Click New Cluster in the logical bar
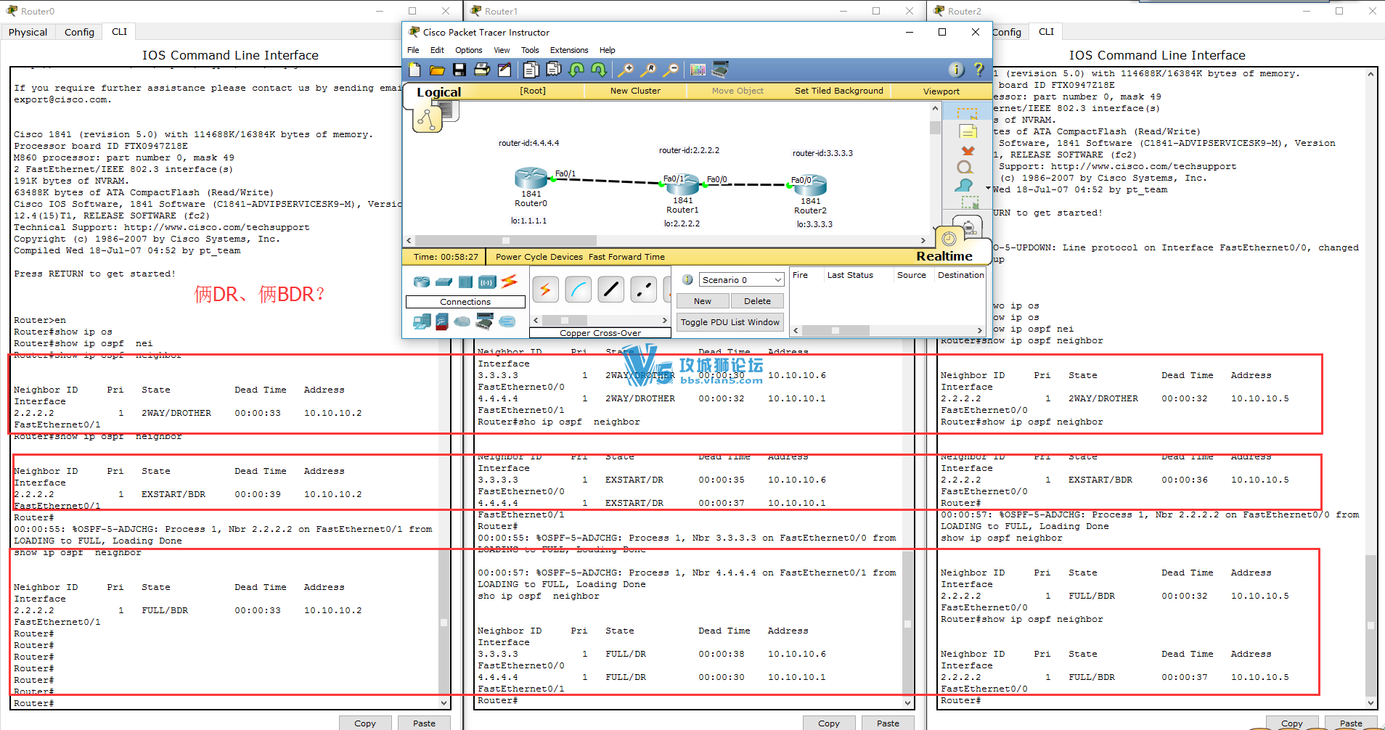The width and height of the screenshot is (1385, 730). 635,91
